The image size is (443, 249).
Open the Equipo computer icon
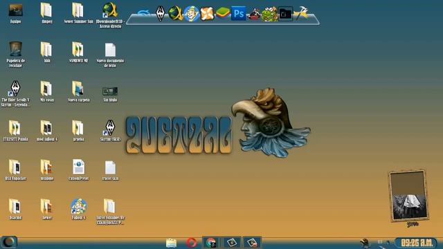15,11
